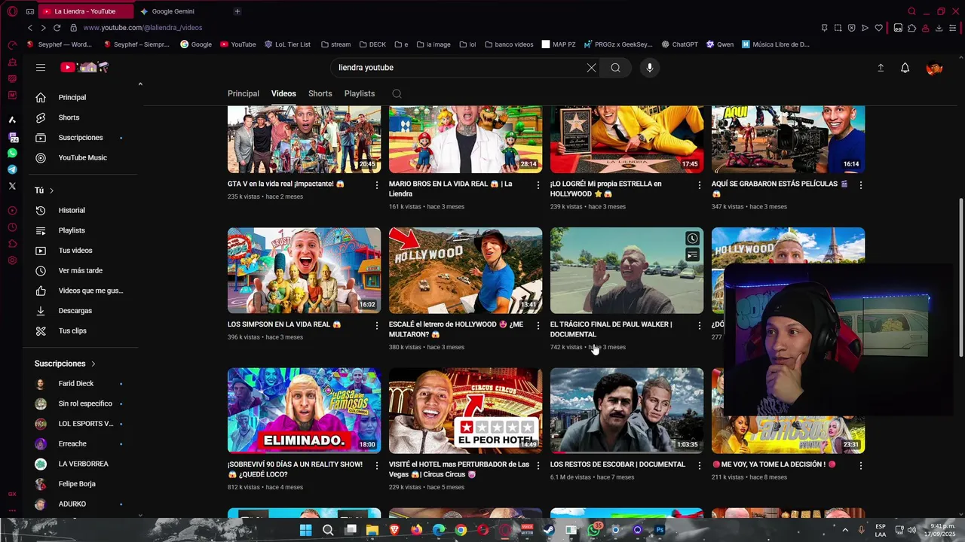Switch to the channel Shorts tab
965x542 pixels.
pos(320,93)
